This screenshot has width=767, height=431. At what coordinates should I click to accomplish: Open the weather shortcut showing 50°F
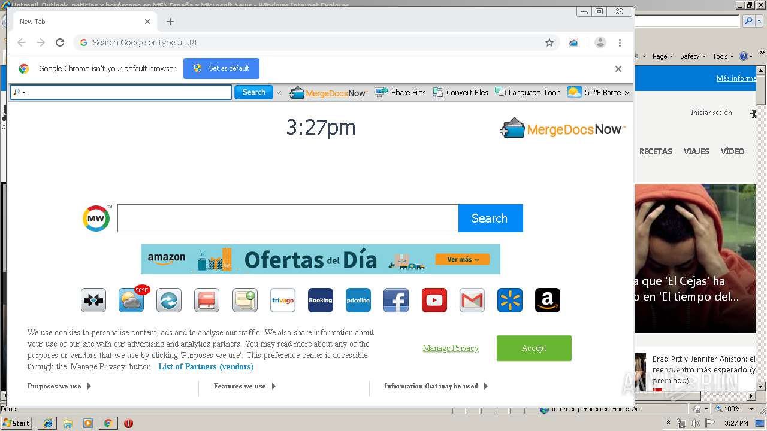click(131, 301)
